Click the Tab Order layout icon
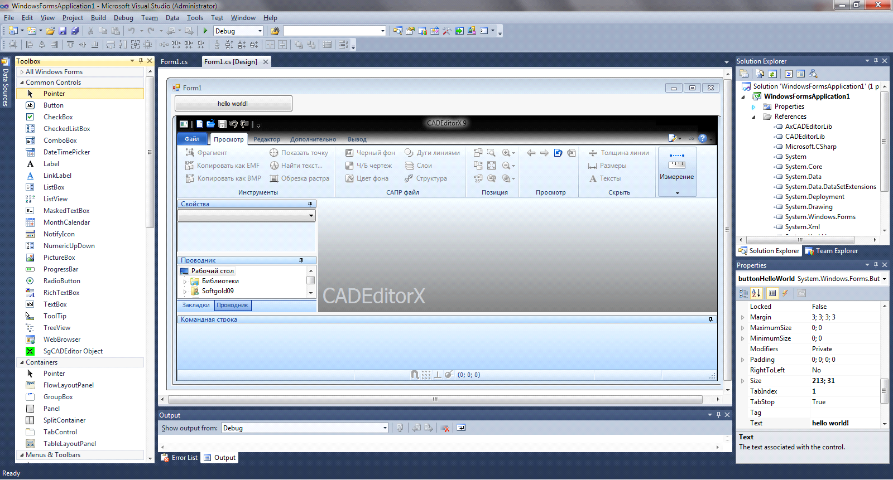This screenshot has height=480, width=893. point(343,45)
